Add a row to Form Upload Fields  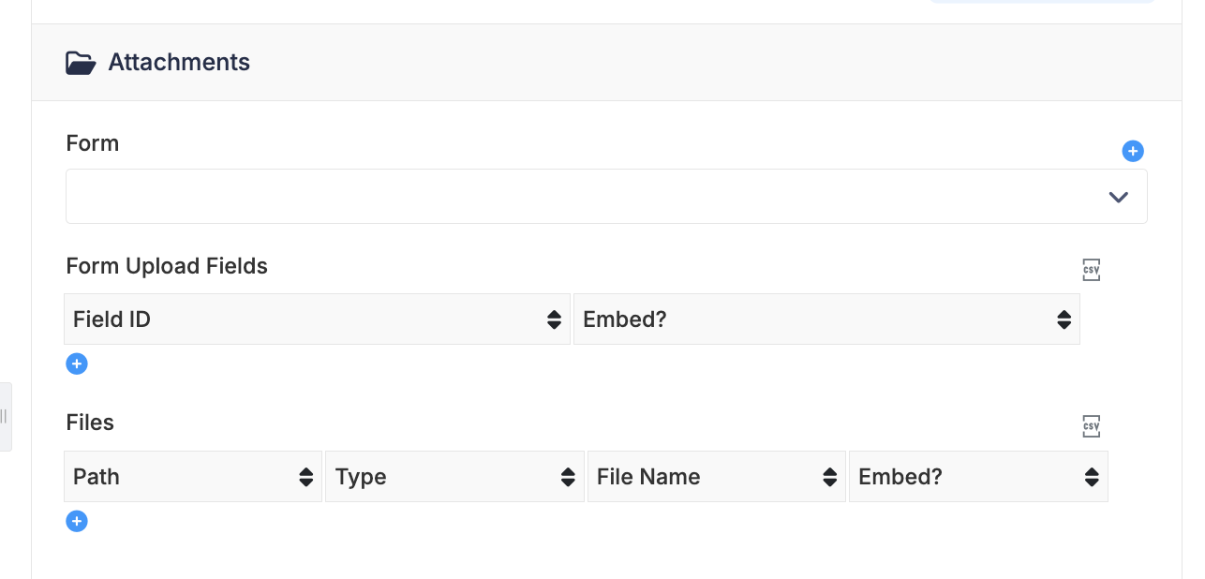77,364
